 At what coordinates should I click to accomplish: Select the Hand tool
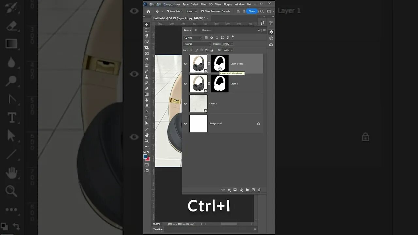coord(147,135)
